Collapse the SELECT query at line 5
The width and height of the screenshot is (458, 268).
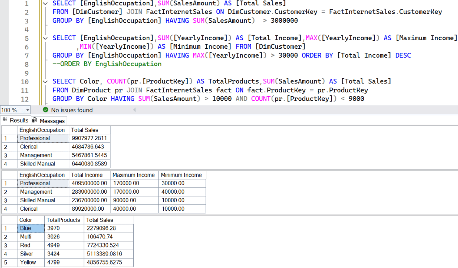(x=45, y=38)
